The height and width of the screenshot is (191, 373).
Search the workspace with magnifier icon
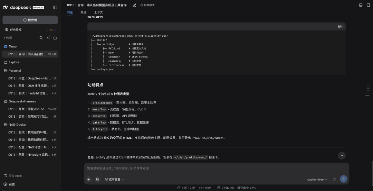pyautogui.click(x=41, y=38)
